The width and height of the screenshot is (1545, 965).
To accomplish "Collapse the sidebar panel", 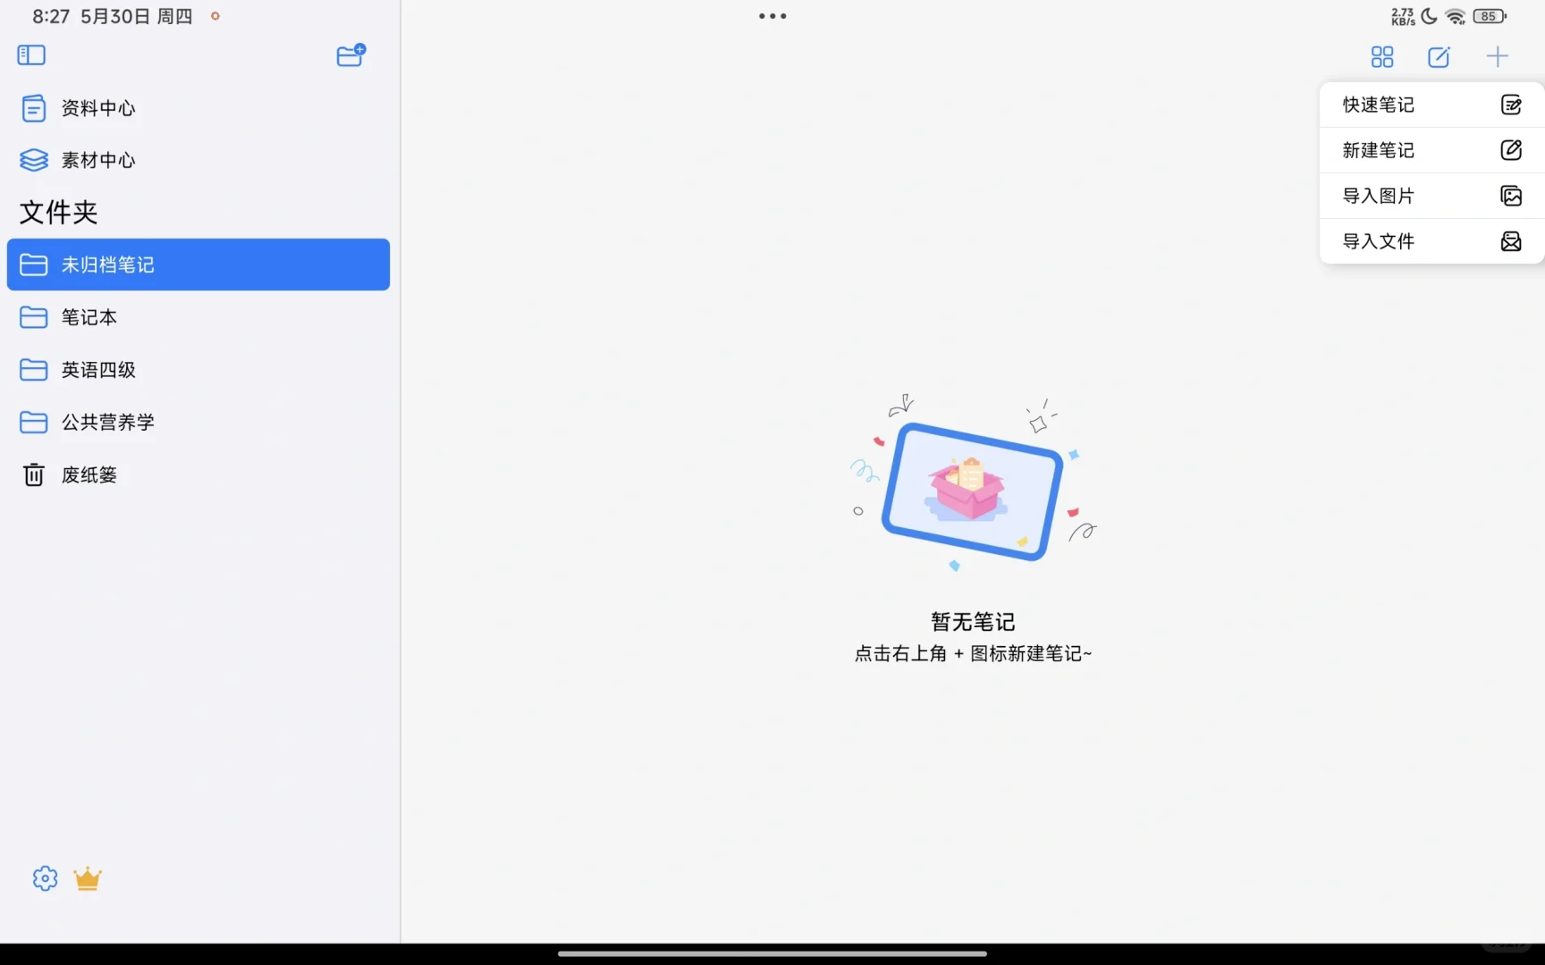I will [x=30, y=55].
